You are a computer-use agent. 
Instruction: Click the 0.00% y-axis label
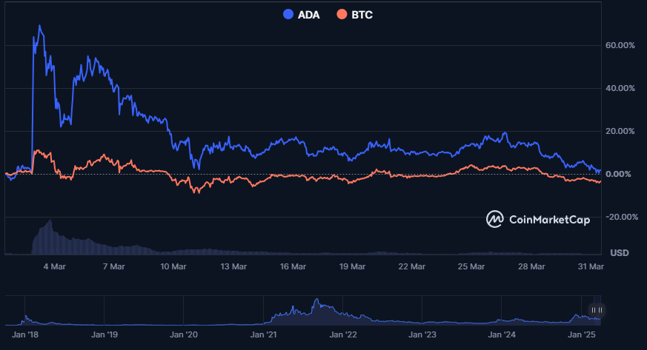point(618,174)
